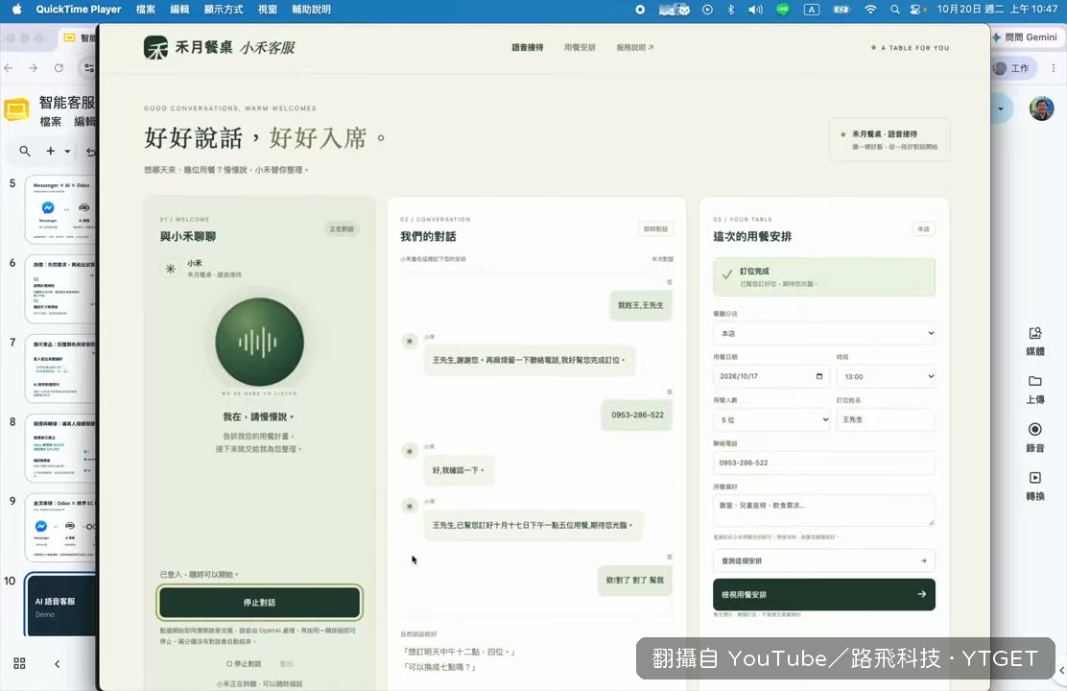
Task: Click the 工作 profile chip in browser
Action: 1012,68
